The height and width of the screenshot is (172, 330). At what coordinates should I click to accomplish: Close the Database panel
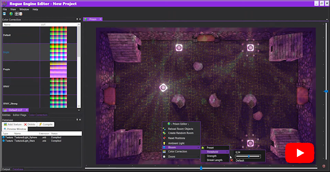click(80, 120)
